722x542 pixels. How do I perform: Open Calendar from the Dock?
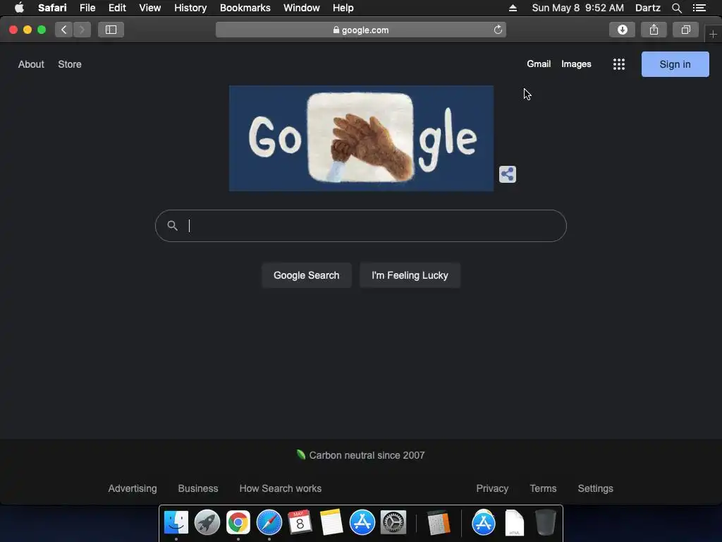(x=300, y=522)
